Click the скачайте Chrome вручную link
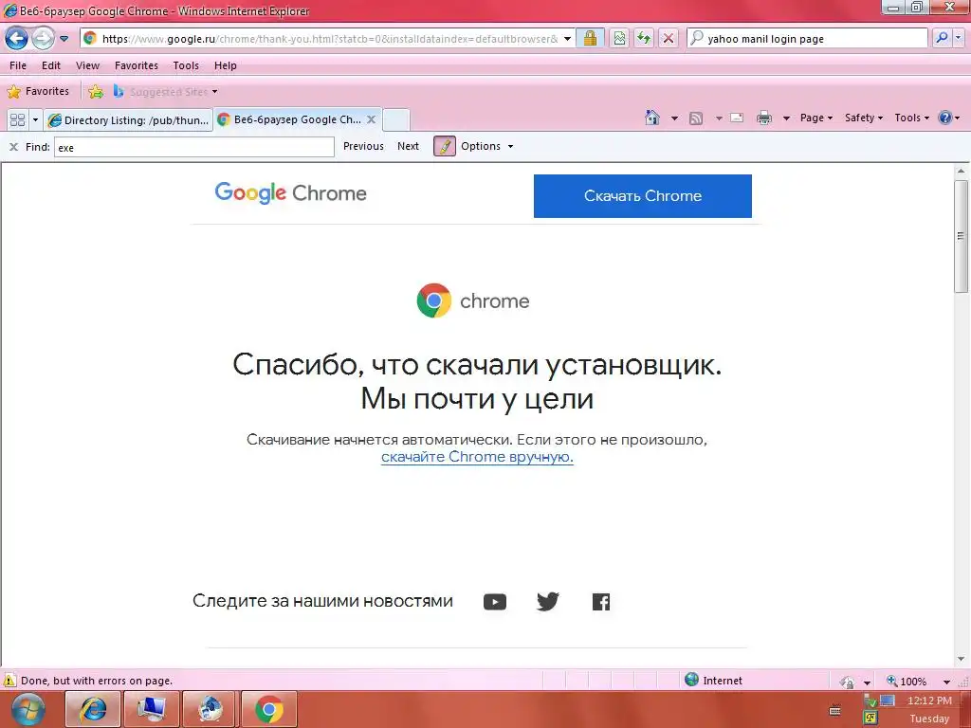Image resolution: width=971 pixels, height=728 pixels. pos(477,457)
